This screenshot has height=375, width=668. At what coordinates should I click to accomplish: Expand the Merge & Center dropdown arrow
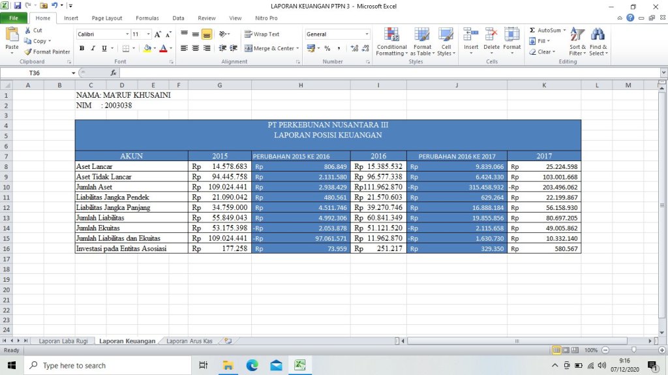[x=297, y=48]
